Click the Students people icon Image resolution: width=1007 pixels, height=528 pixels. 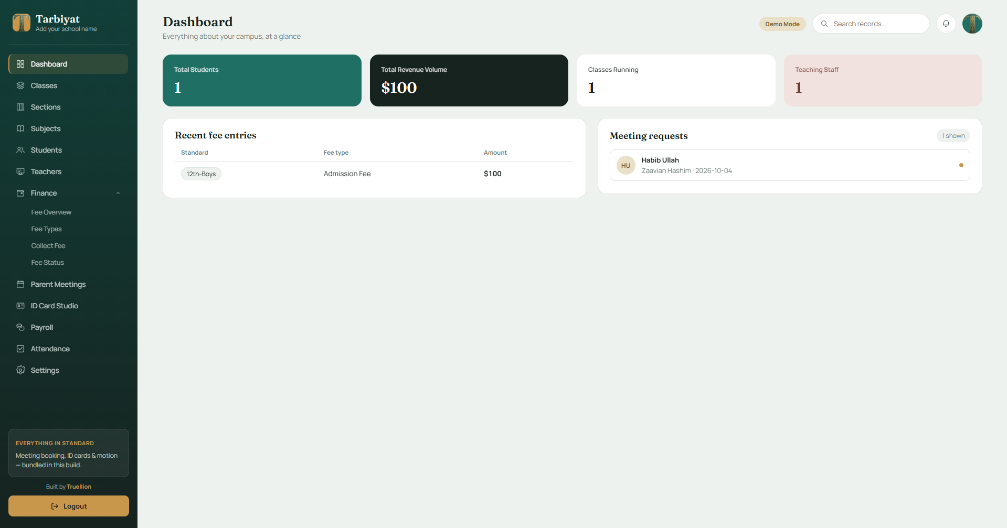20,150
